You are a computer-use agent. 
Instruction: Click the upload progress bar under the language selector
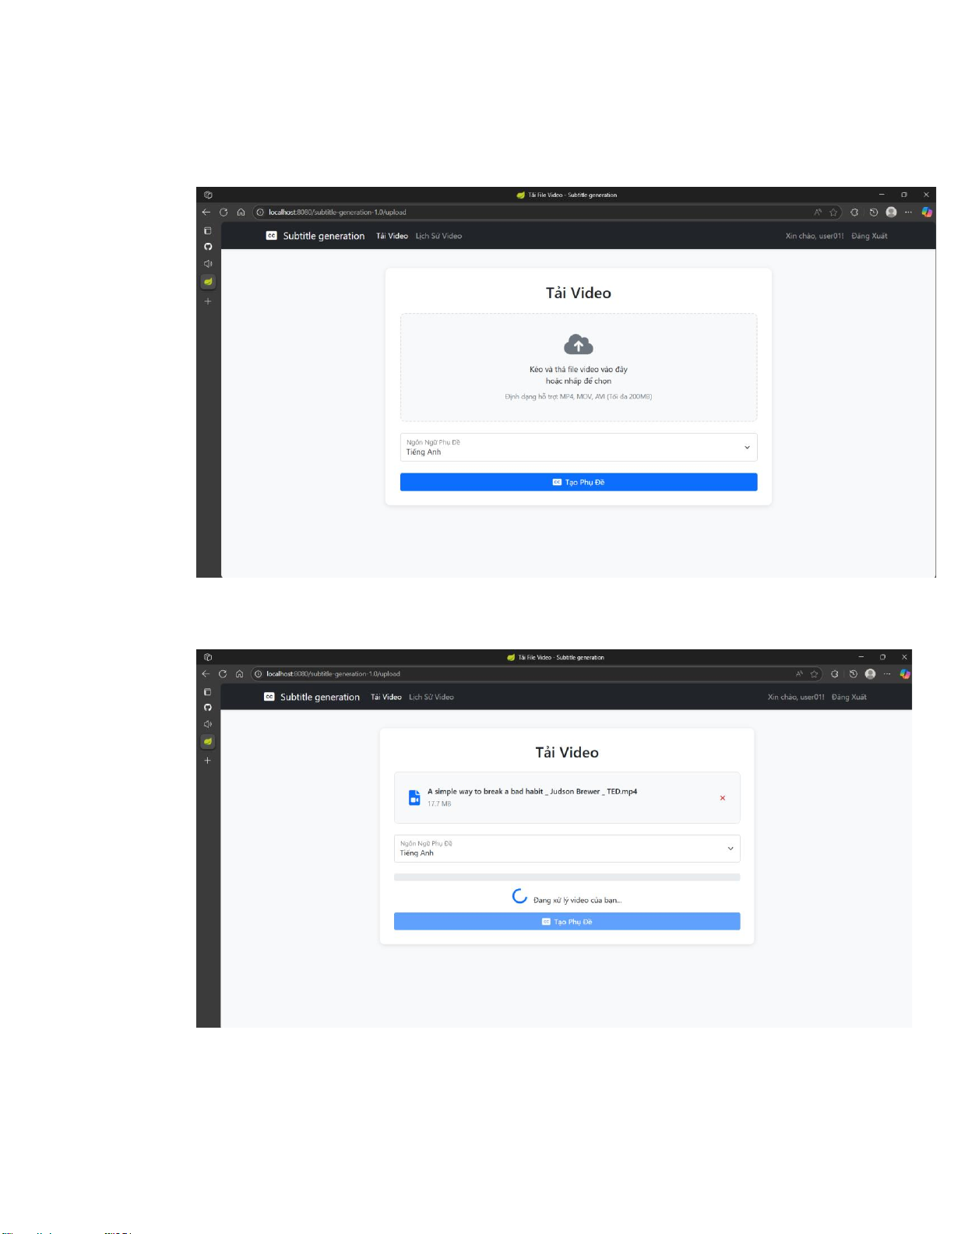pos(567,877)
